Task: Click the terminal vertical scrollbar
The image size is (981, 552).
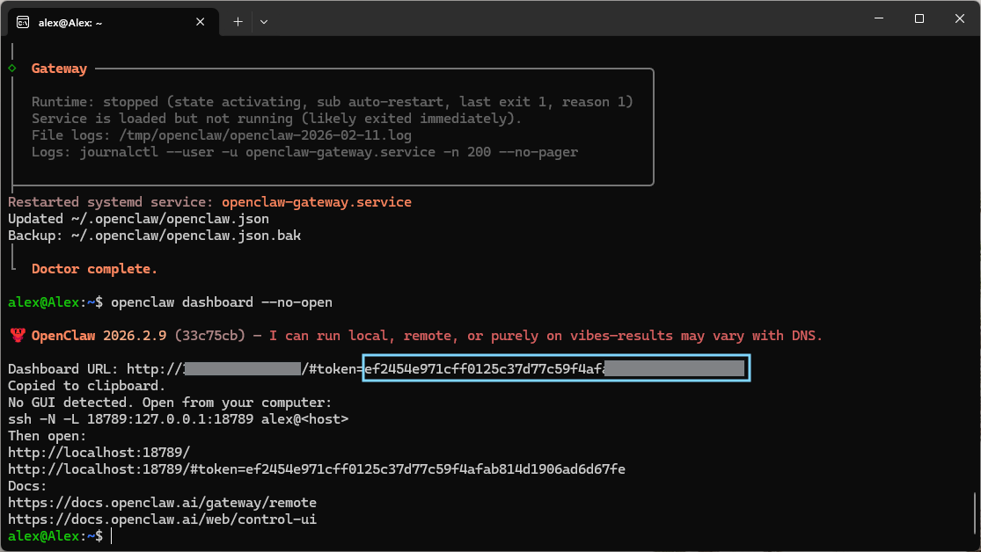Action: (x=975, y=514)
